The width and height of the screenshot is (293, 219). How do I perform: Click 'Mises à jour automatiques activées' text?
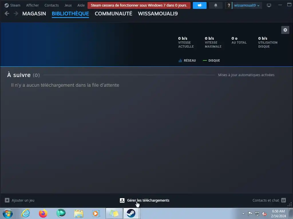(x=246, y=75)
